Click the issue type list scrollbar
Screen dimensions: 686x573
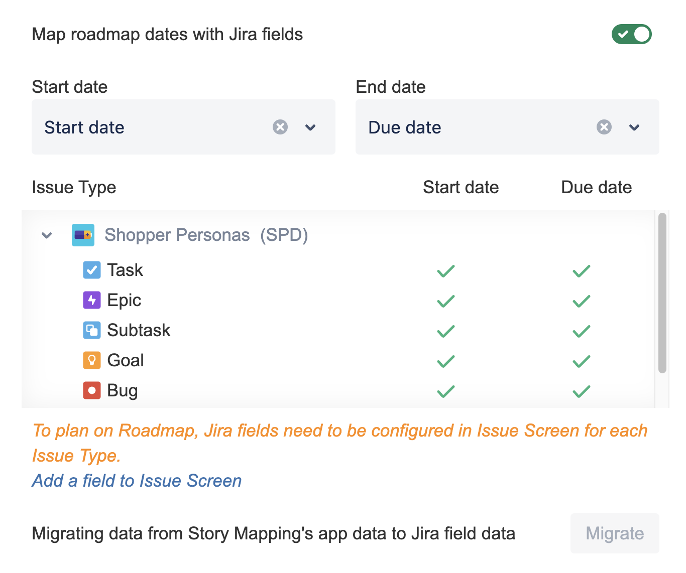tap(662, 293)
